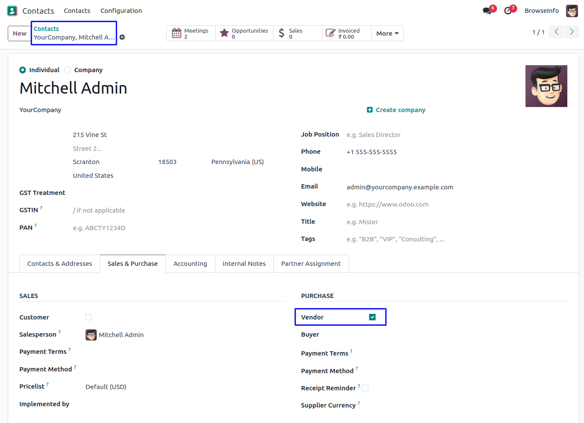This screenshot has width=584, height=423.
Task: Open Meetings calendar stat button
Action: (191, 33)
